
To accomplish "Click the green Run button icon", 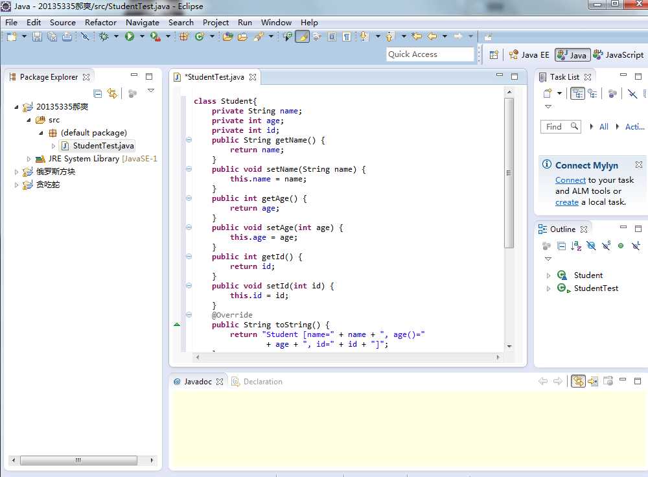I will point(130,37).
